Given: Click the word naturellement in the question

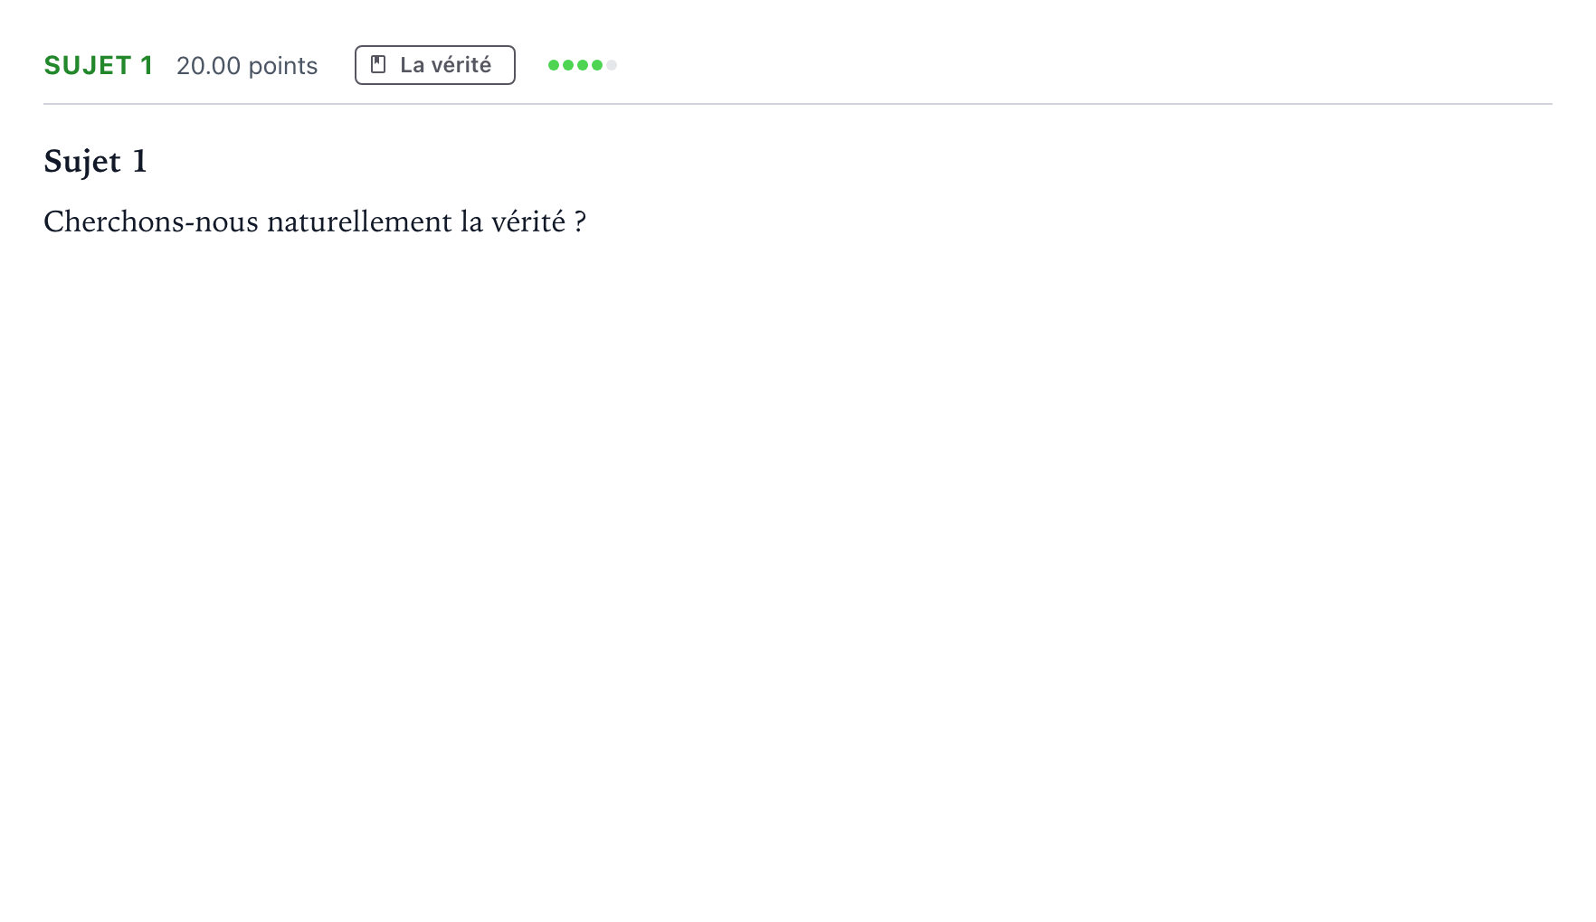Looking at the screenshot, I should (x=359, y=221).
